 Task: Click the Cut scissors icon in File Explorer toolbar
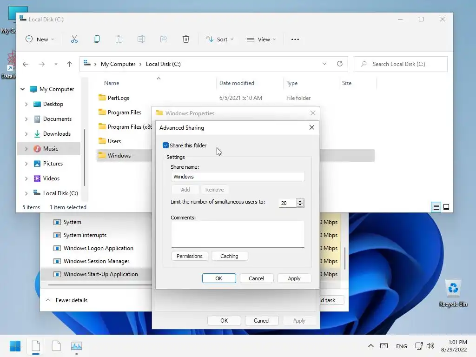[74, 39]
